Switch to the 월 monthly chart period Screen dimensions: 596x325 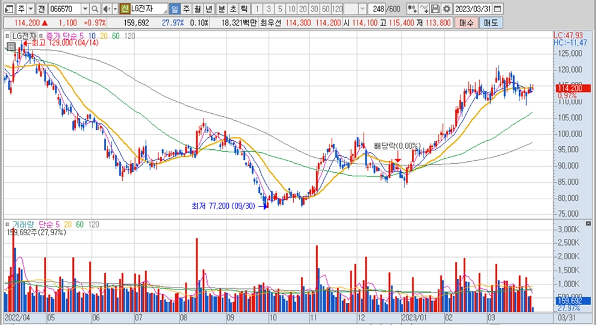[x=197, y=8]
